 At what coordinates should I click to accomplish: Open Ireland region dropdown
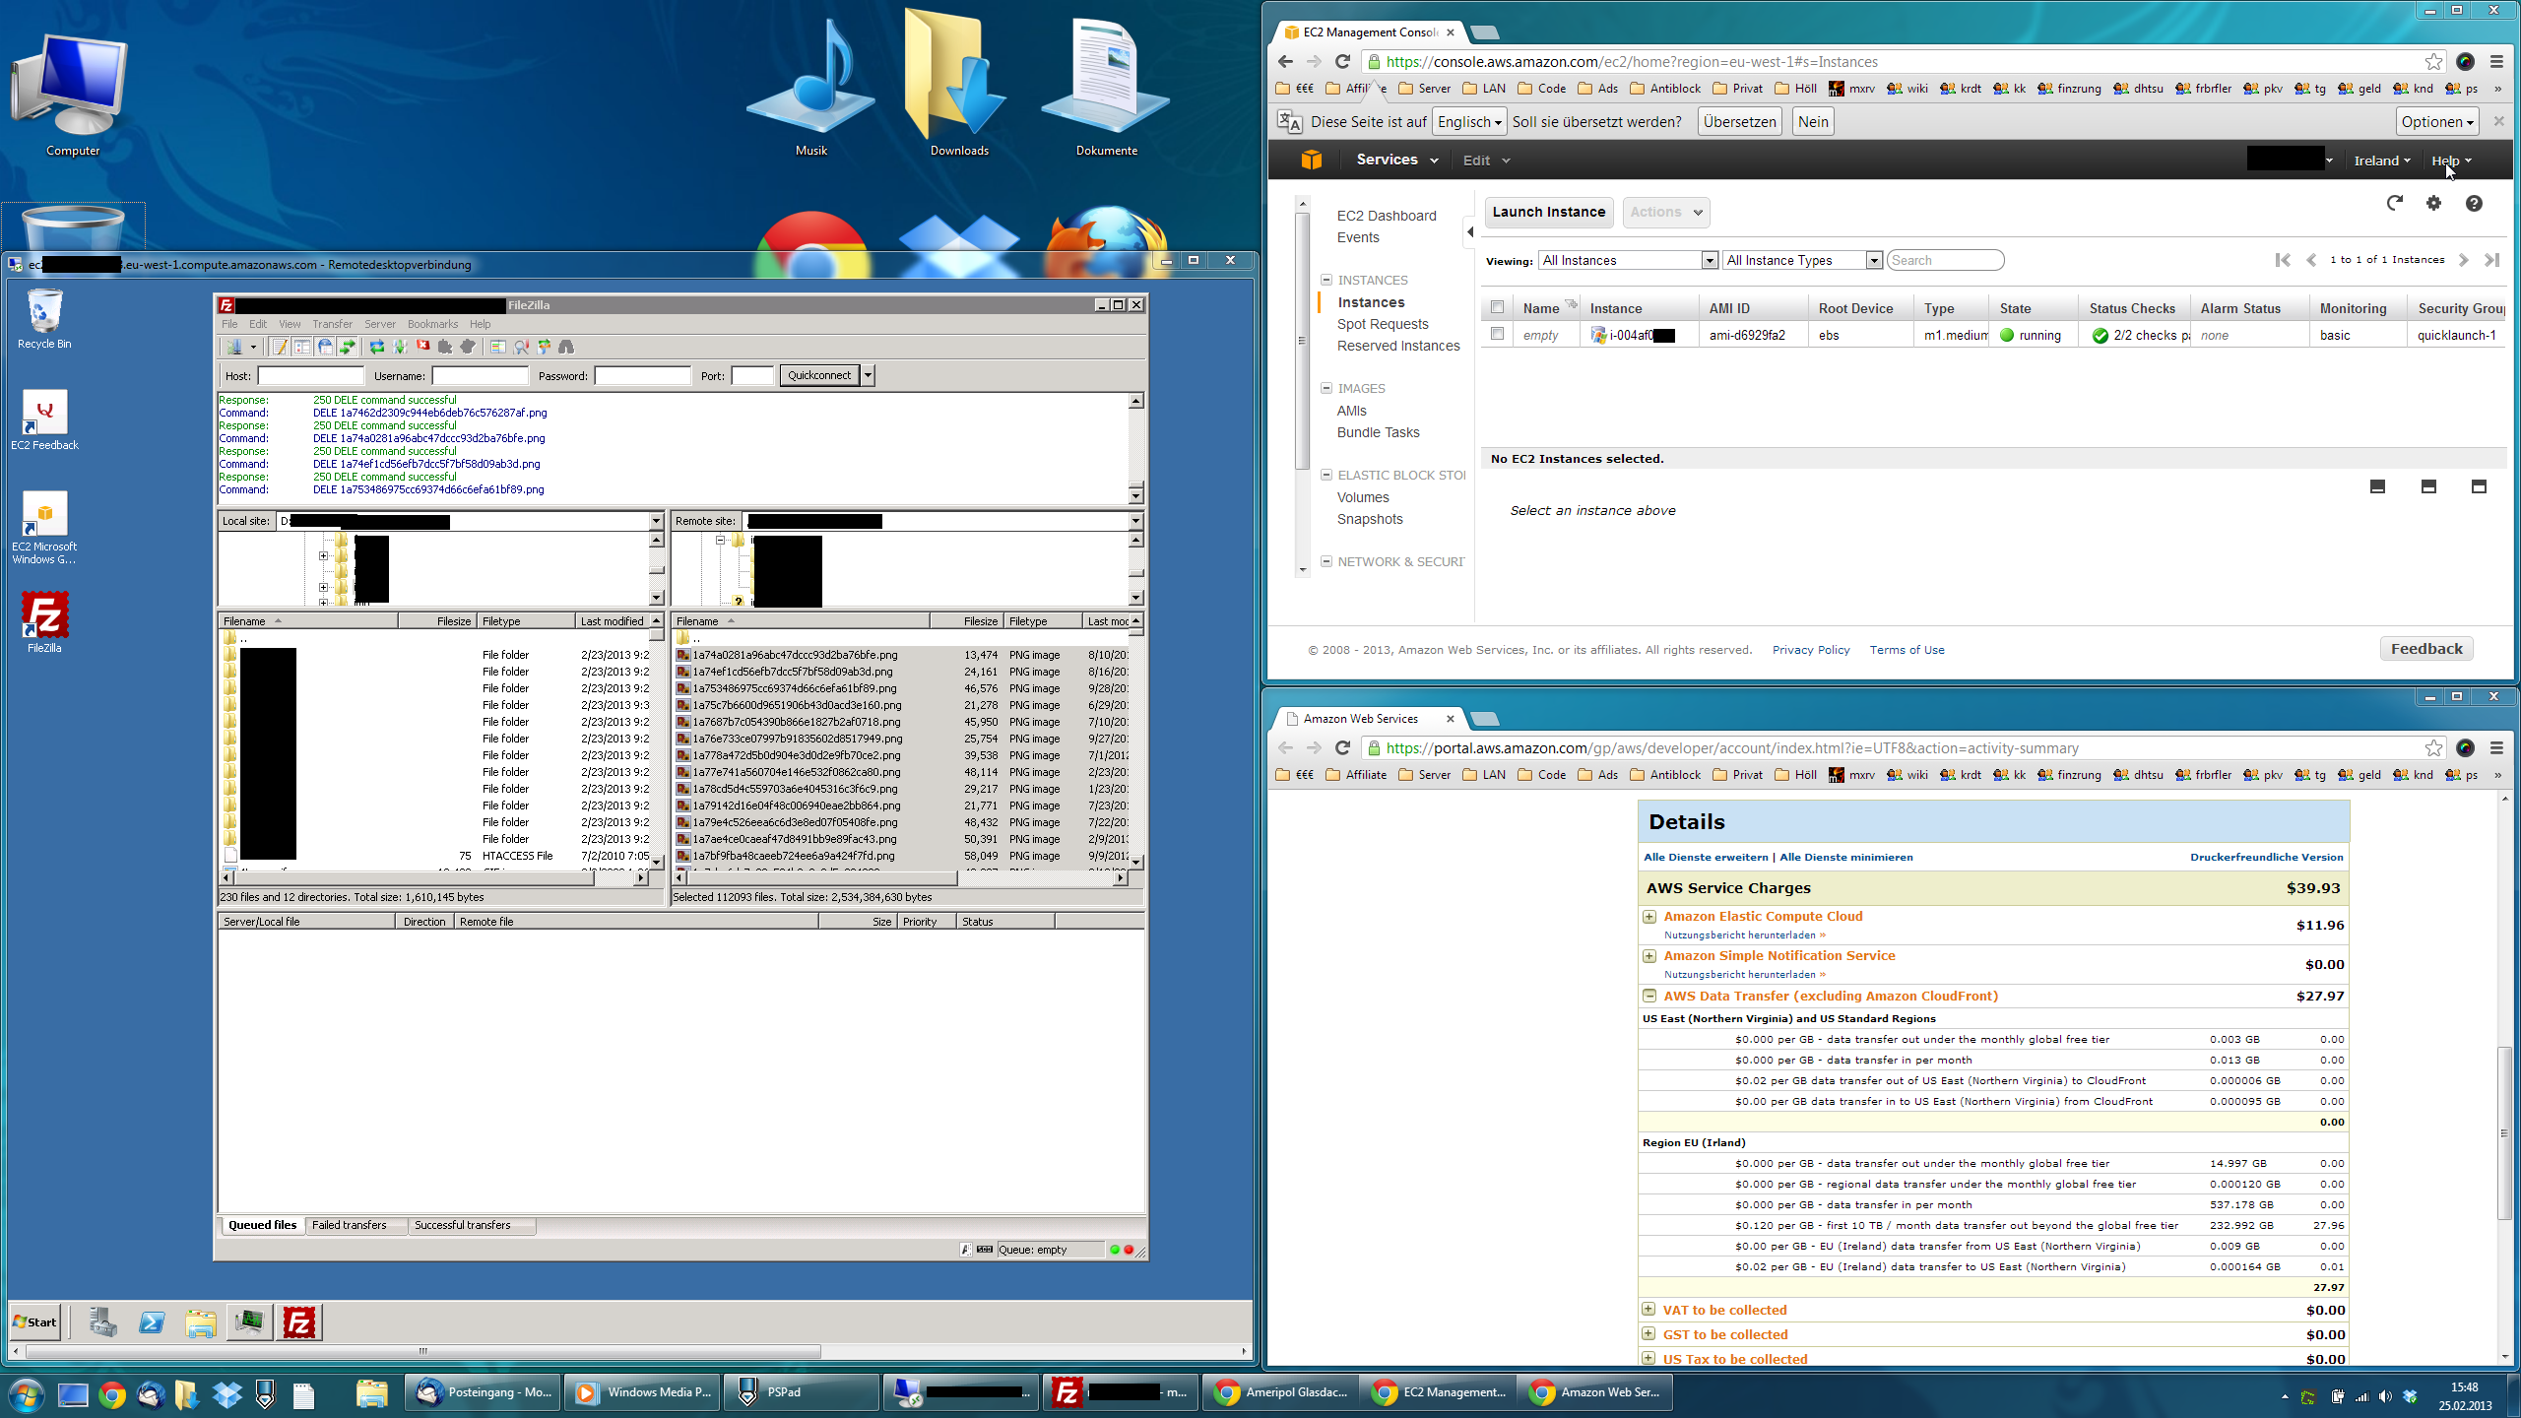[2381, 161]
